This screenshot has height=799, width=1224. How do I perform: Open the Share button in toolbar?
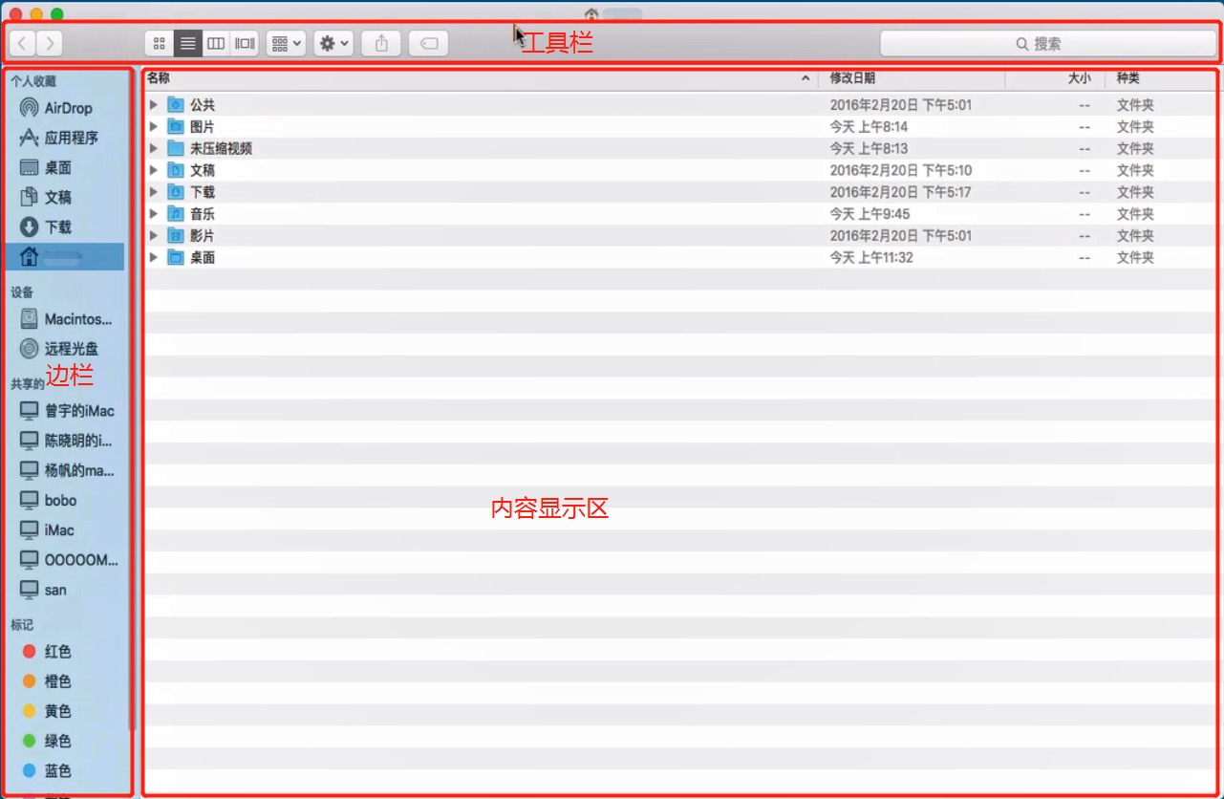(x=380, y=42)
